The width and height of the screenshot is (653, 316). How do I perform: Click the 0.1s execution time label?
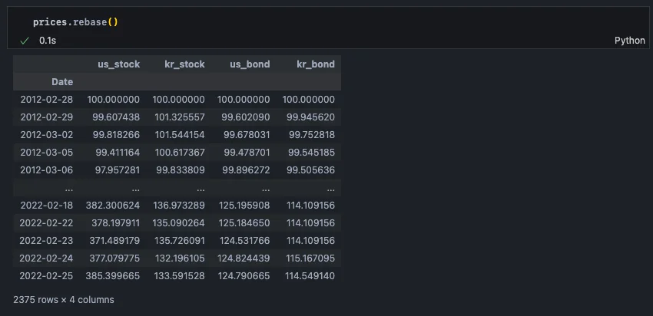point(48,40)
